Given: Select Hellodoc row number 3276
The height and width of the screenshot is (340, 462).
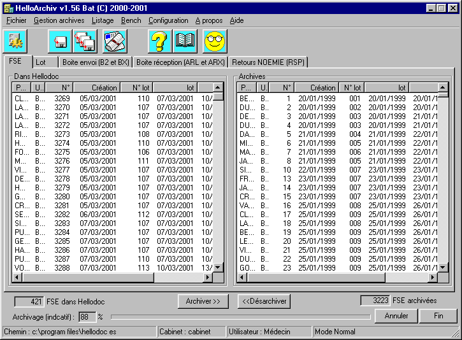Looking at the screenshot, I should [113, 161].
